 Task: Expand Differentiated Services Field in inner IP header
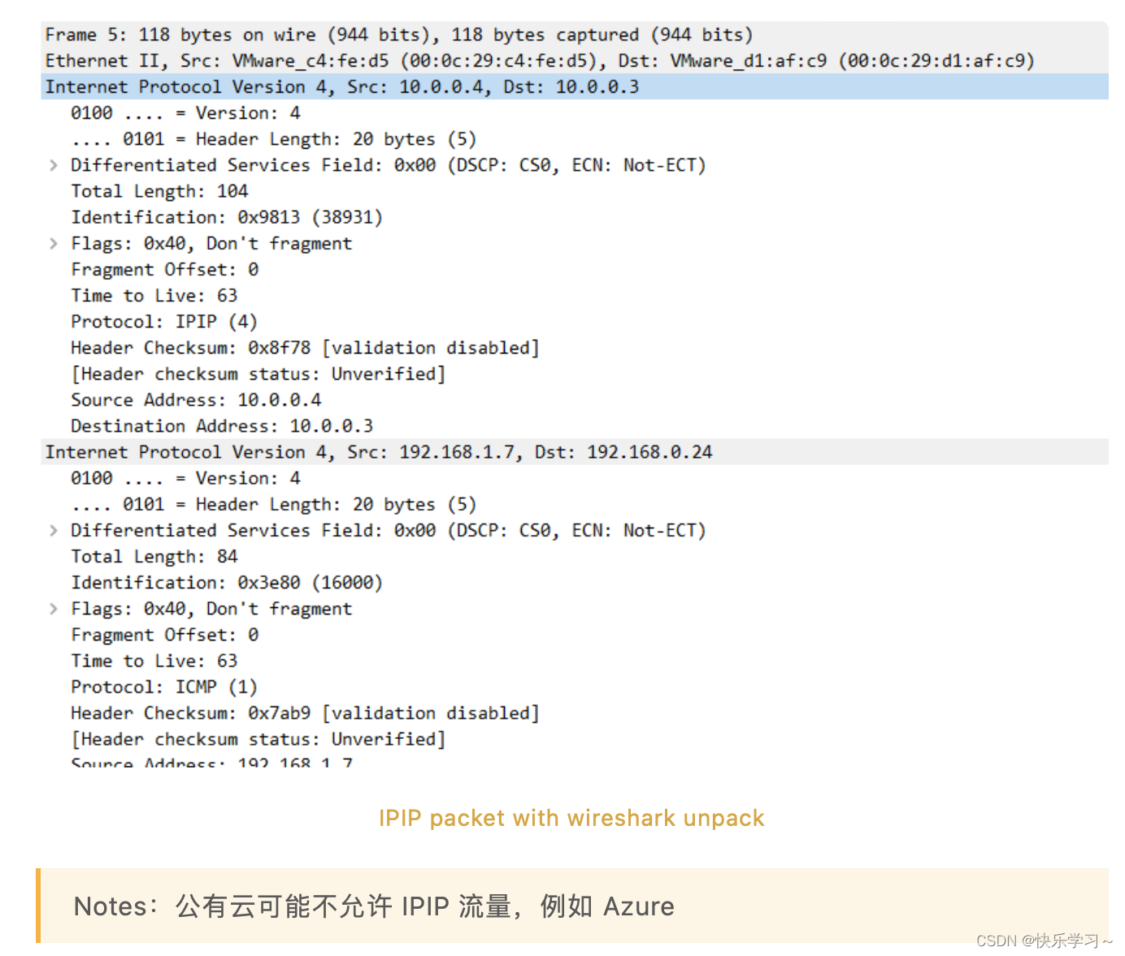click(x=54, y=530)
